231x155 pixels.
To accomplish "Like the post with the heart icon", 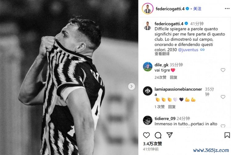I will point(146,135).
